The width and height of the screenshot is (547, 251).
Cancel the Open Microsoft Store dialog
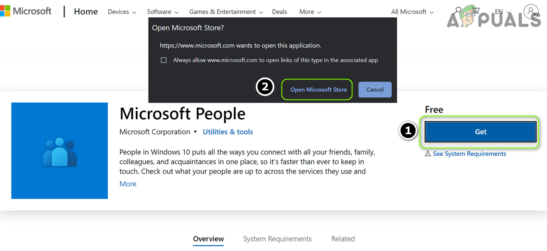(x=375, y=89)
